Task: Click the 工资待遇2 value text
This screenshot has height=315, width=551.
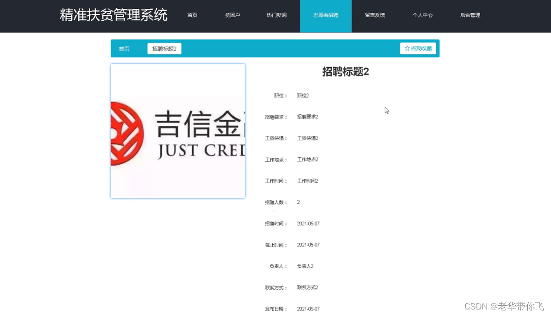Action: [307, 138]
